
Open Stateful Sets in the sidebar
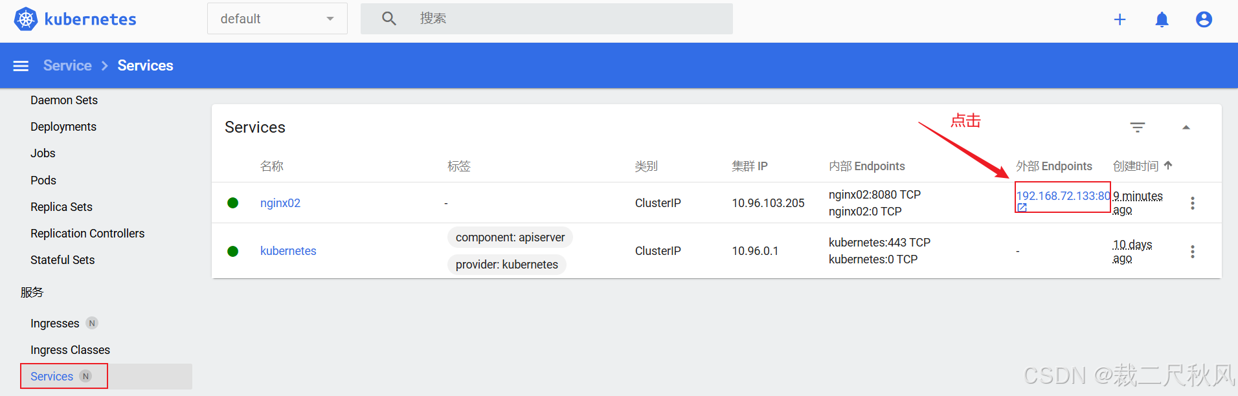coord(63,260)
